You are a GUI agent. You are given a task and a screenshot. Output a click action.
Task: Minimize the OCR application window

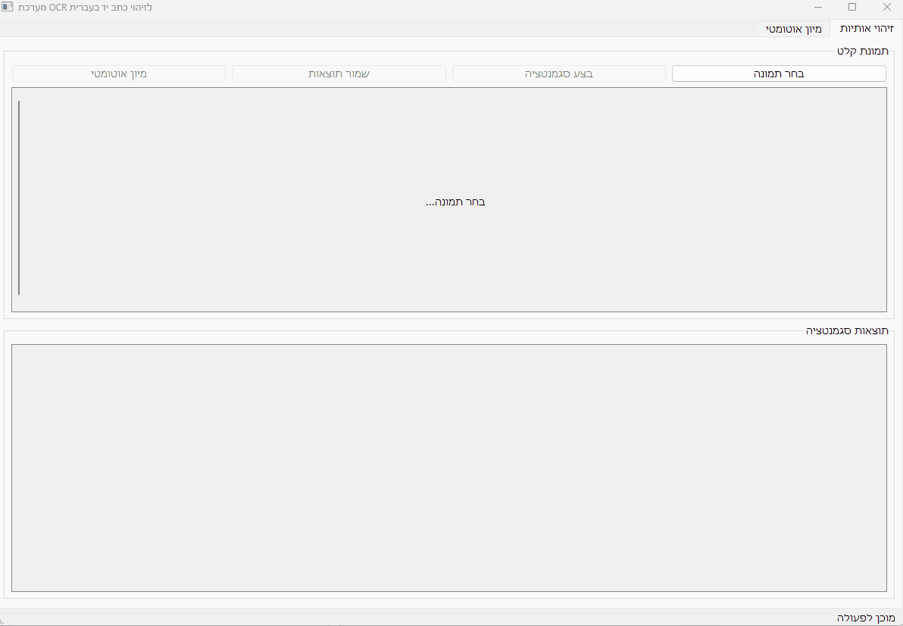click(x=817, y=7)
